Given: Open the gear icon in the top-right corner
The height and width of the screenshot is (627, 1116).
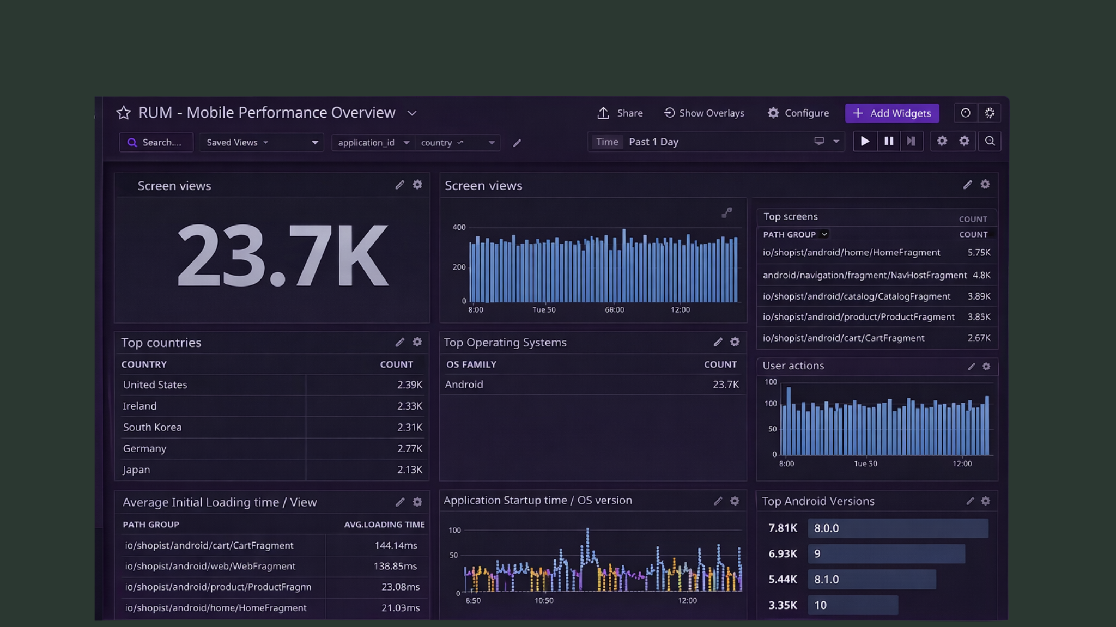Looking at the screenshot, I should point(990,113).
